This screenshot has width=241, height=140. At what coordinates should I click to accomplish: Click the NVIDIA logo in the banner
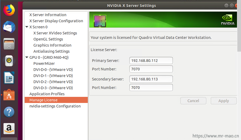[228, 20]
